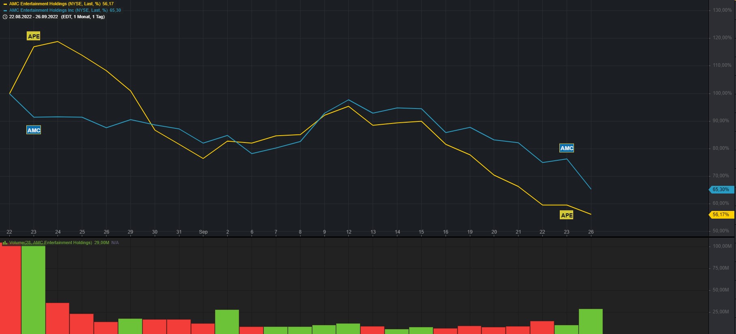Open the Volume(28, AMC Entertainment Holdings) indicator label
736x334 pixels.
point(51,243)
